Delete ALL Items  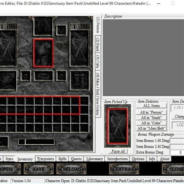click(x=151, y=106)
